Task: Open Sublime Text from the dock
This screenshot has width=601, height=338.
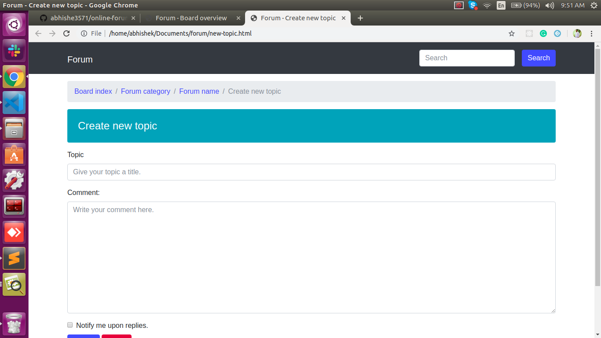Action: 14,258
